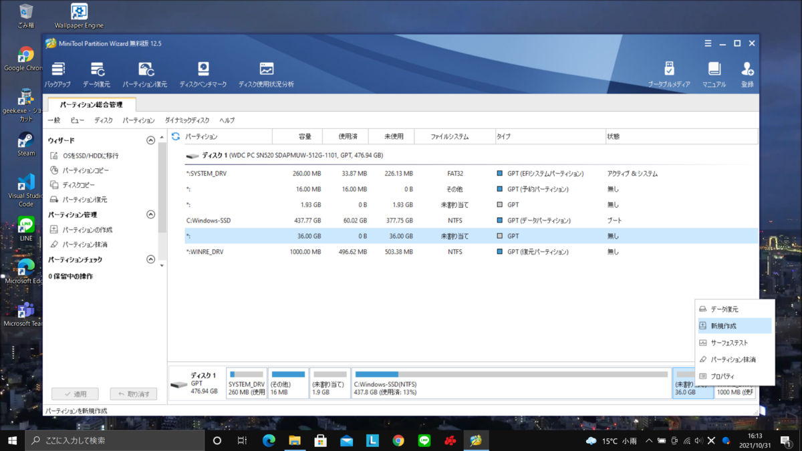Open the Partition Recovery (パーティション復元) toolbar icon

tap(145, 75)
